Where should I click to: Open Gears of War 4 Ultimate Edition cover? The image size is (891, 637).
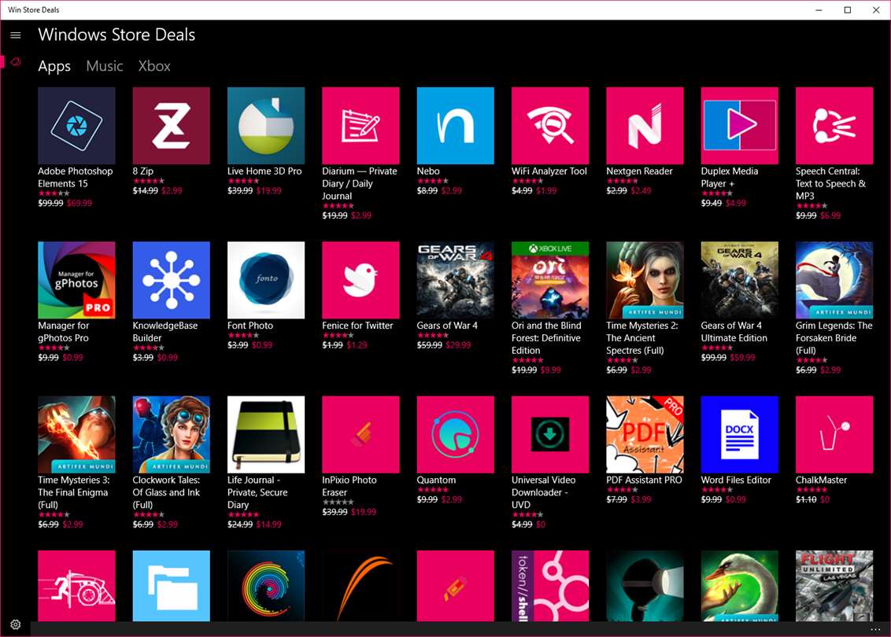pyautogui.click(x=739, y=280)
